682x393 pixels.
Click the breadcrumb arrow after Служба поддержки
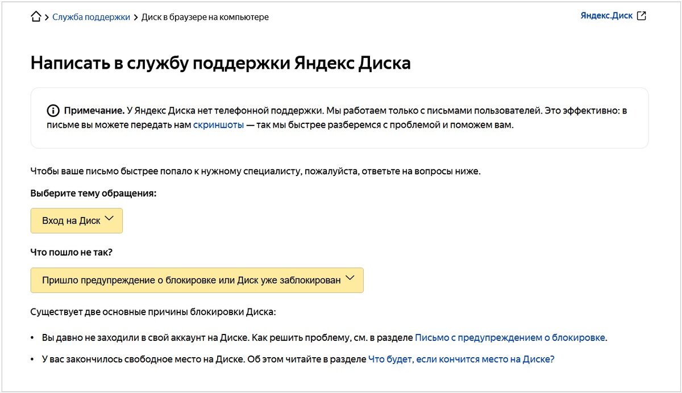[136, 17]
